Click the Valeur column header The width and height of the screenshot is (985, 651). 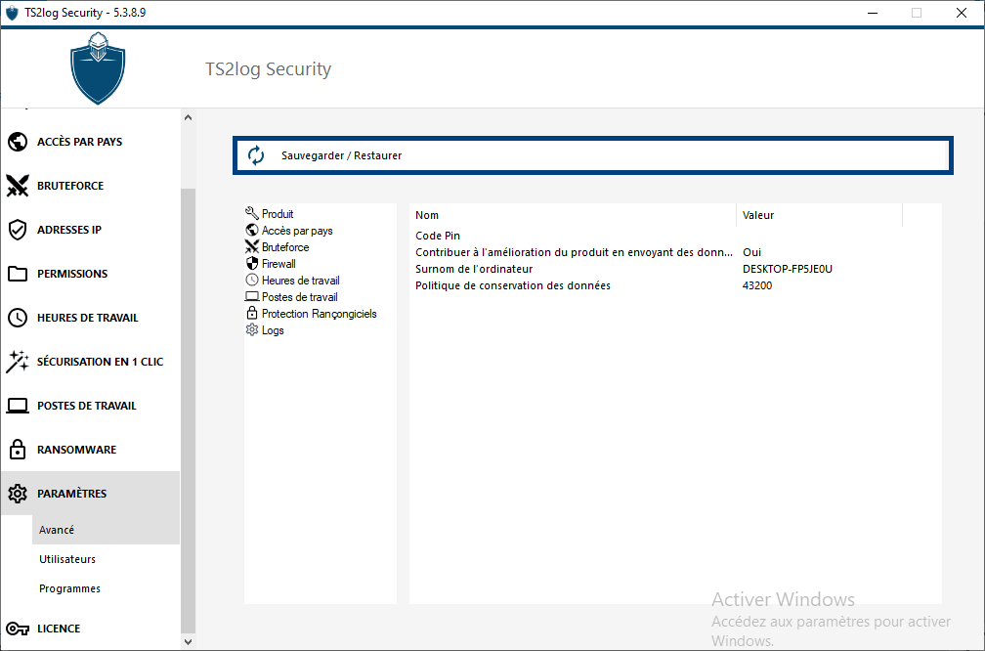(x=819, y=215)
